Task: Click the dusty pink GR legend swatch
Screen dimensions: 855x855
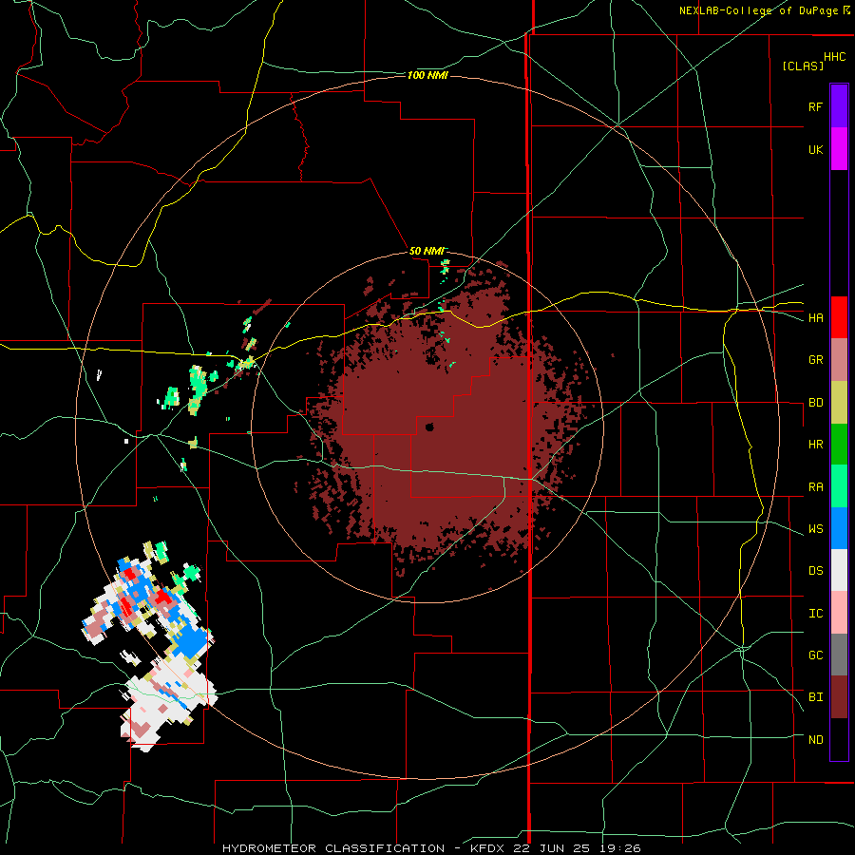Action: tap(839, 360)
